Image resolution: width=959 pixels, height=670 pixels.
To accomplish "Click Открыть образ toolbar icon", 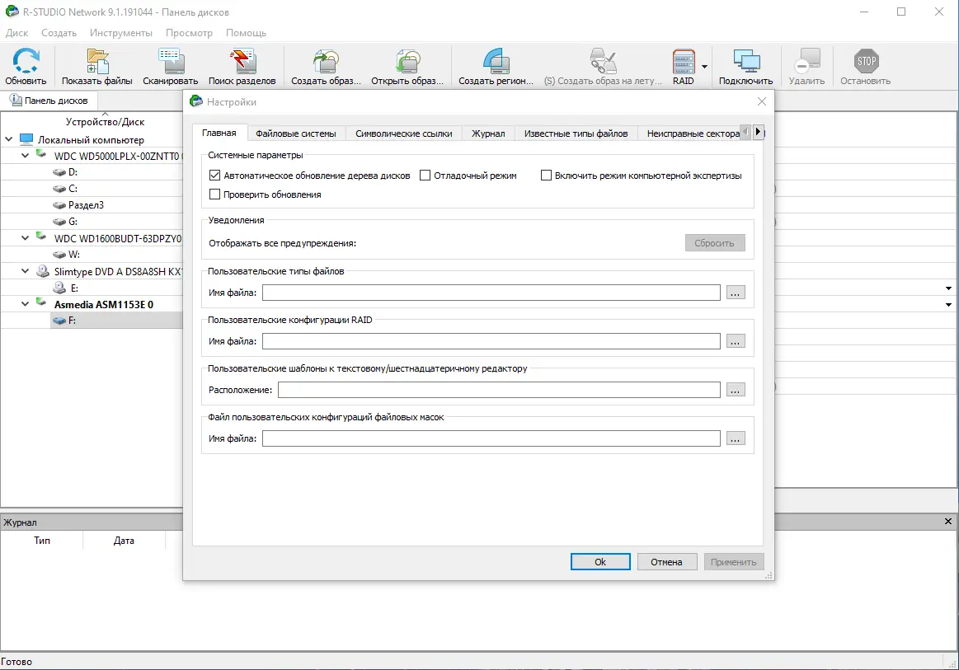I will tap(407, 61).
